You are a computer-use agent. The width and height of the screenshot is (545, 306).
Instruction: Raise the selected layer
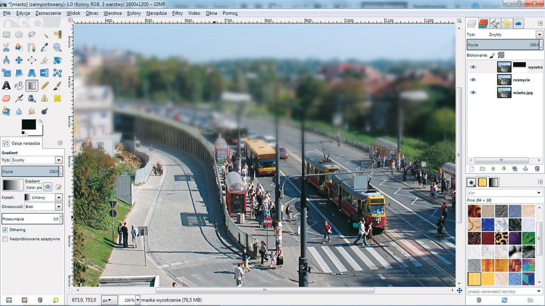(493, 169)
